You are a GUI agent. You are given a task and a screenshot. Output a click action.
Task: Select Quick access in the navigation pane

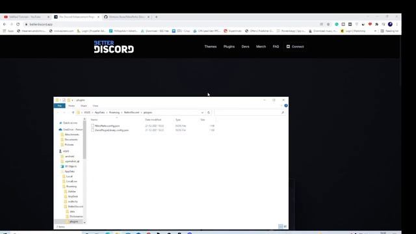pos(70,123)
